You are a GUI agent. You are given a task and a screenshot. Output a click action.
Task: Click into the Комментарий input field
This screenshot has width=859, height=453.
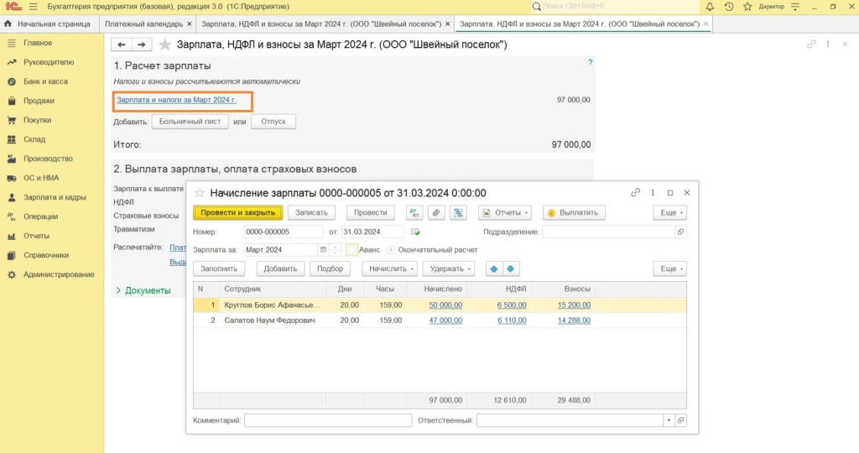pos(328,420)
